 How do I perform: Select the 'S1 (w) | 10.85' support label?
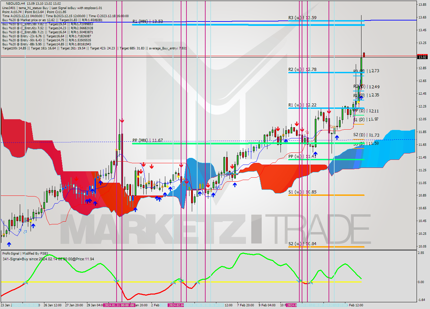(x=302, y=192)
